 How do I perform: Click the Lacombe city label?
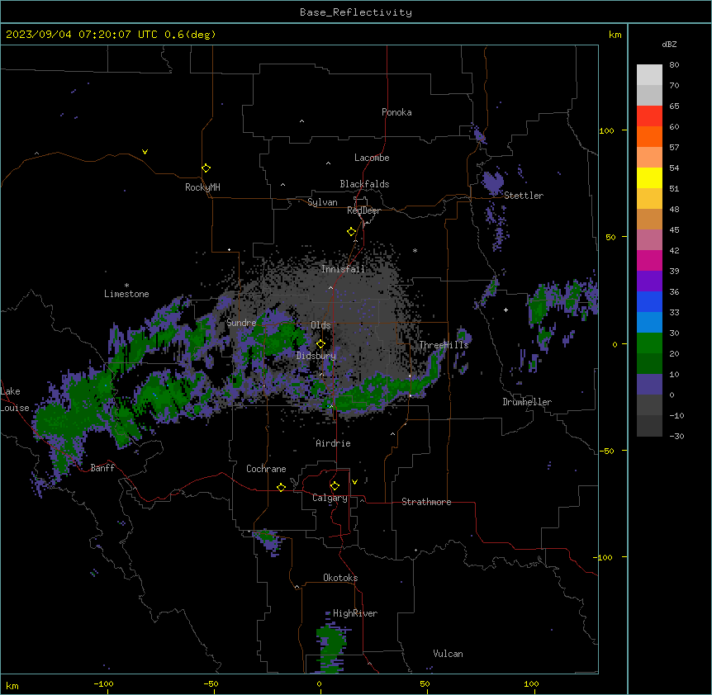(x=372, y=158)
